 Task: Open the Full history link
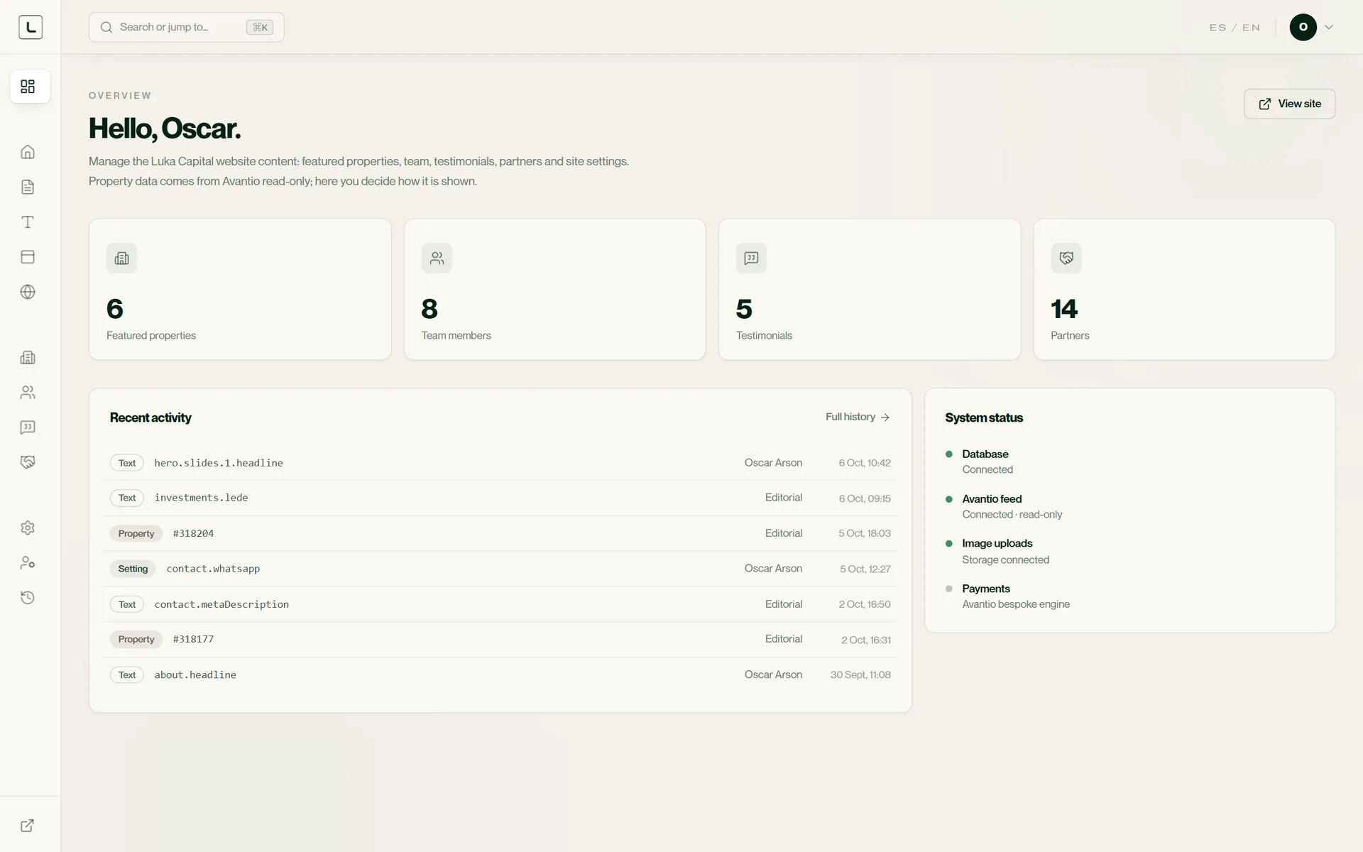tap(858, 417)
